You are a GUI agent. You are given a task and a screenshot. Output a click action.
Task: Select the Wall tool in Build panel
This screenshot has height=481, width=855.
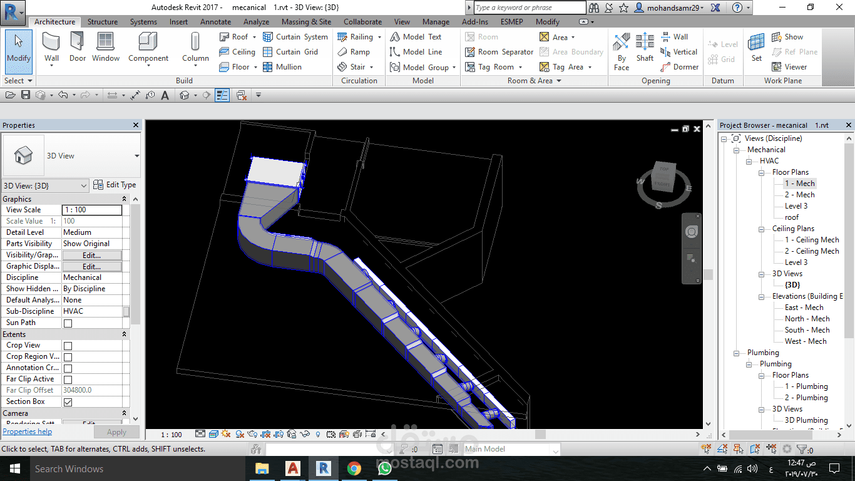(51, 48)
